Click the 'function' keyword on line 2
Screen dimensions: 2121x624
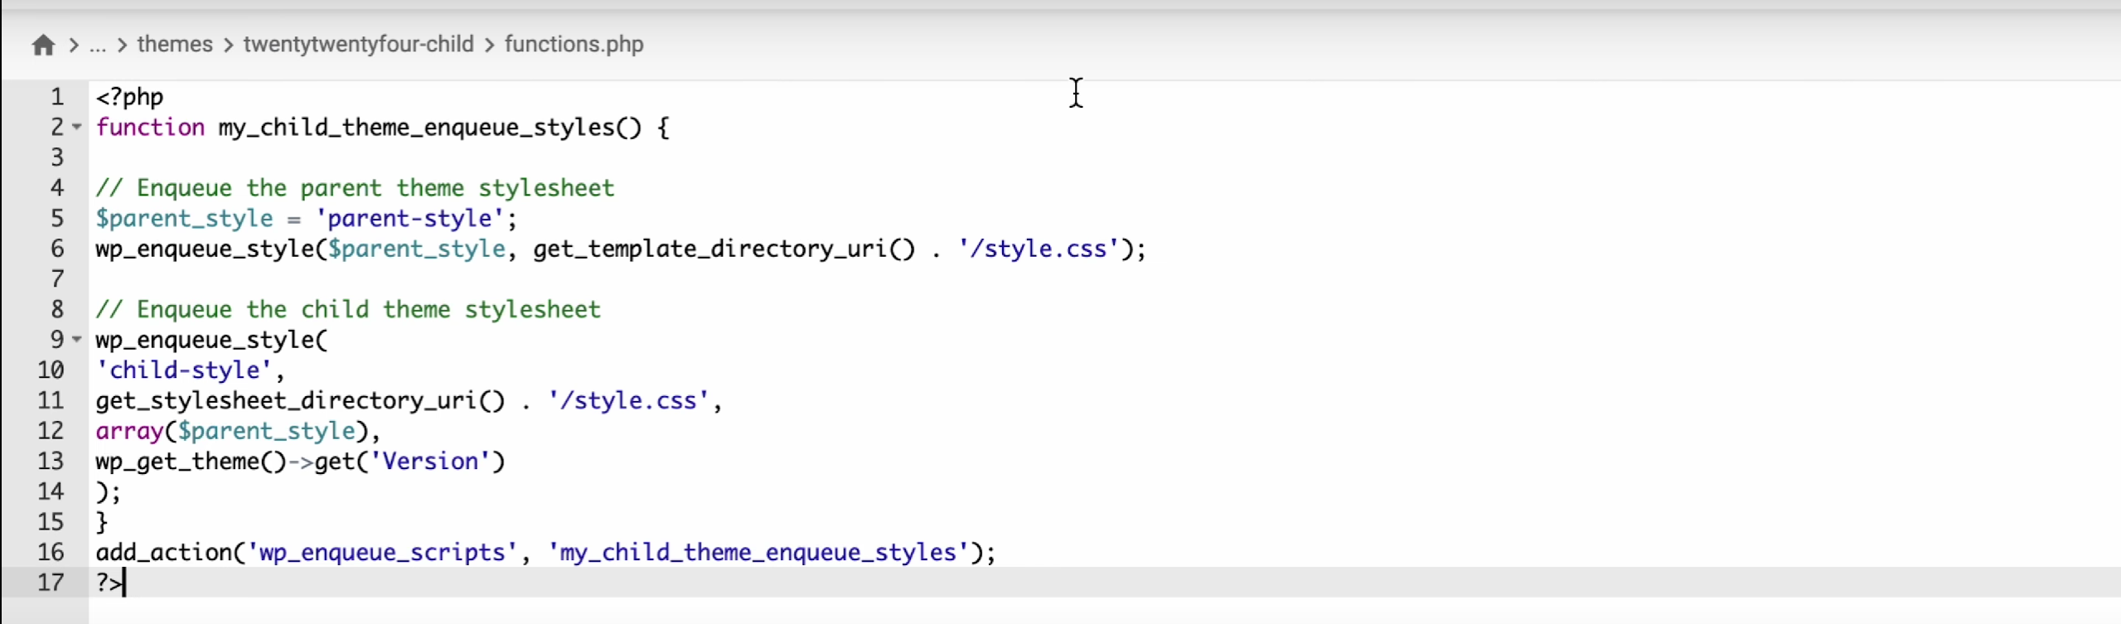pos(150,128)
